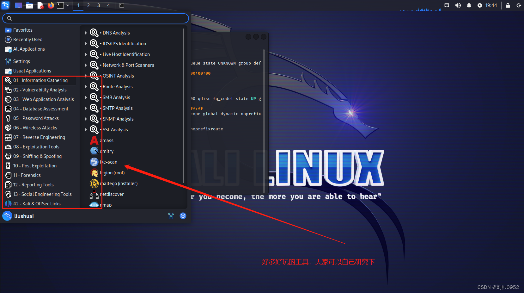Image resolution: width=524 pixels, height=293 pixels.
Task: Select 12 - Reporting Tools category
Action: click(40, 185)
